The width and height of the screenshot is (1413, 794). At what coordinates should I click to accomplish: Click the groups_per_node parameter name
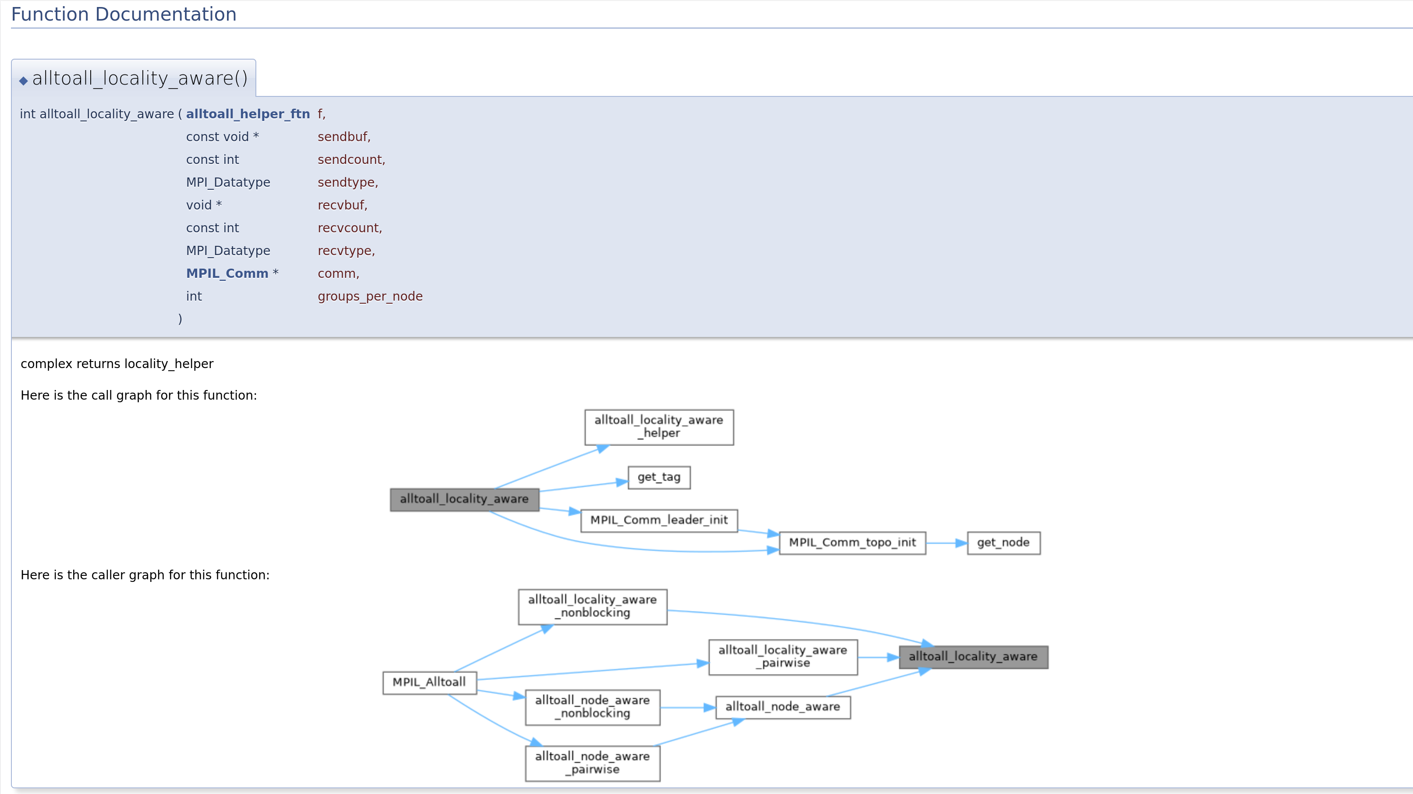click(370, 296)
